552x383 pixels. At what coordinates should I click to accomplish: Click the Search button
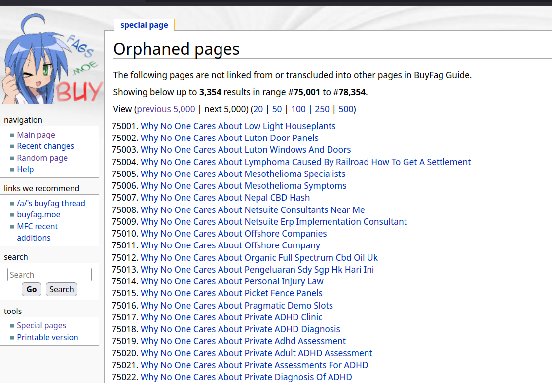61,289
